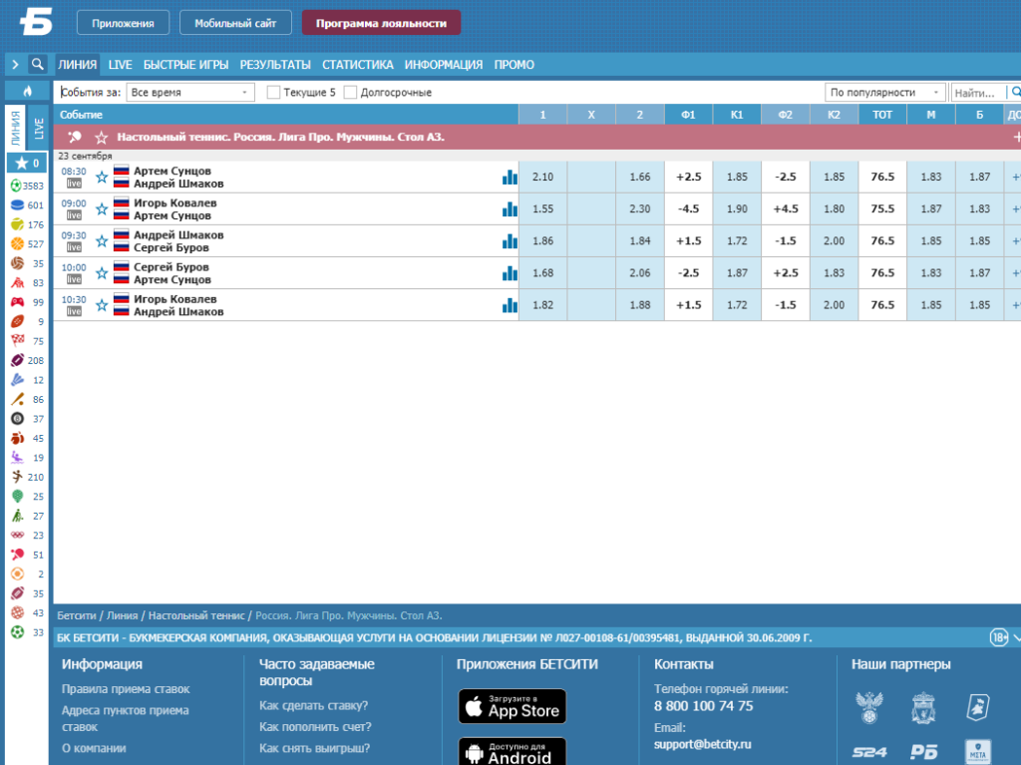
Task: Click the 18+ age restriction badge
Action: (999, 637)
